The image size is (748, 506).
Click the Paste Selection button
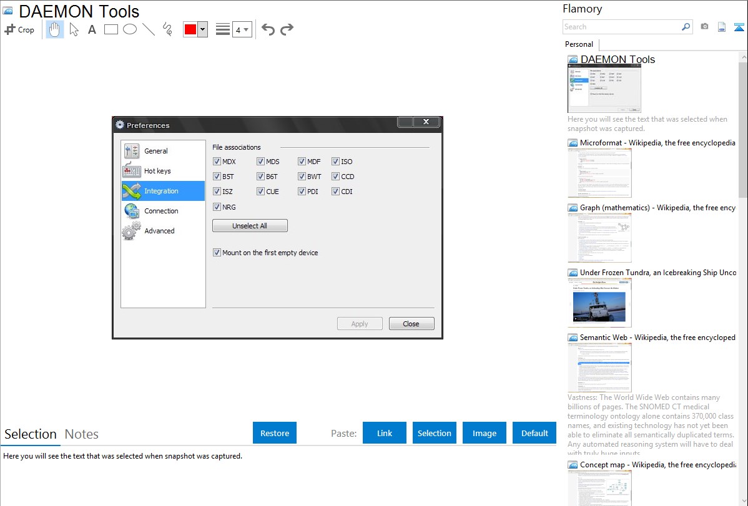pyautogui.click(x=435, y=433)
